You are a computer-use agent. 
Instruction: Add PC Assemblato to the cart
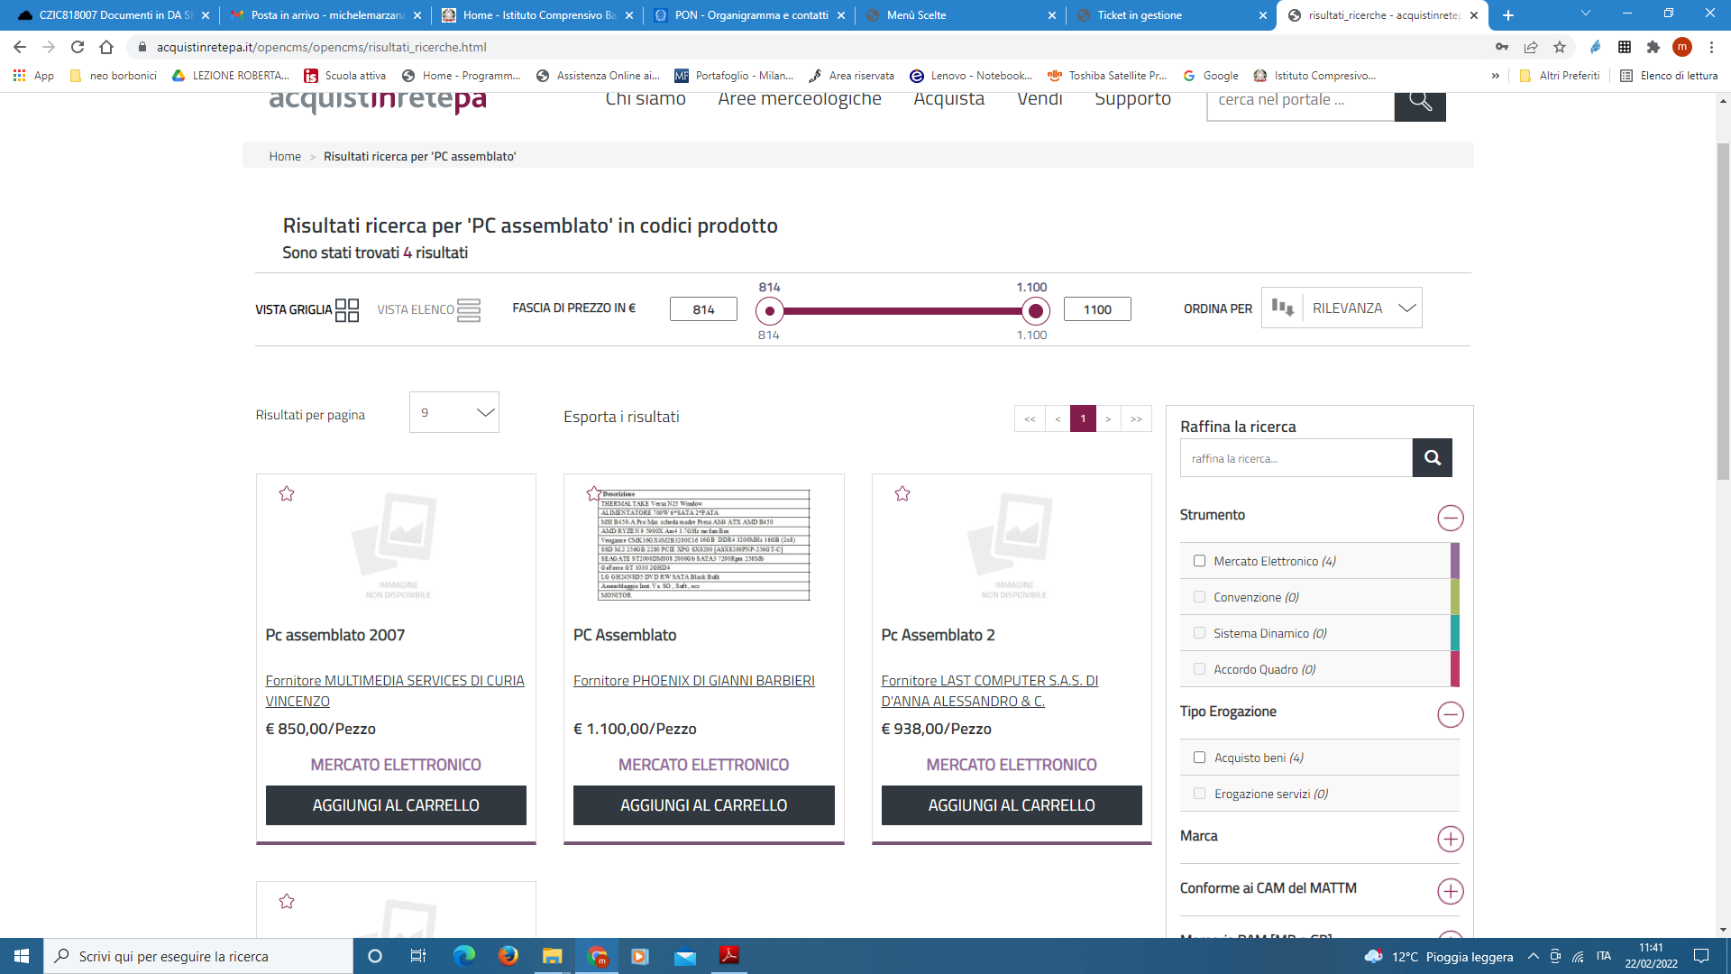tap(703, 805)
